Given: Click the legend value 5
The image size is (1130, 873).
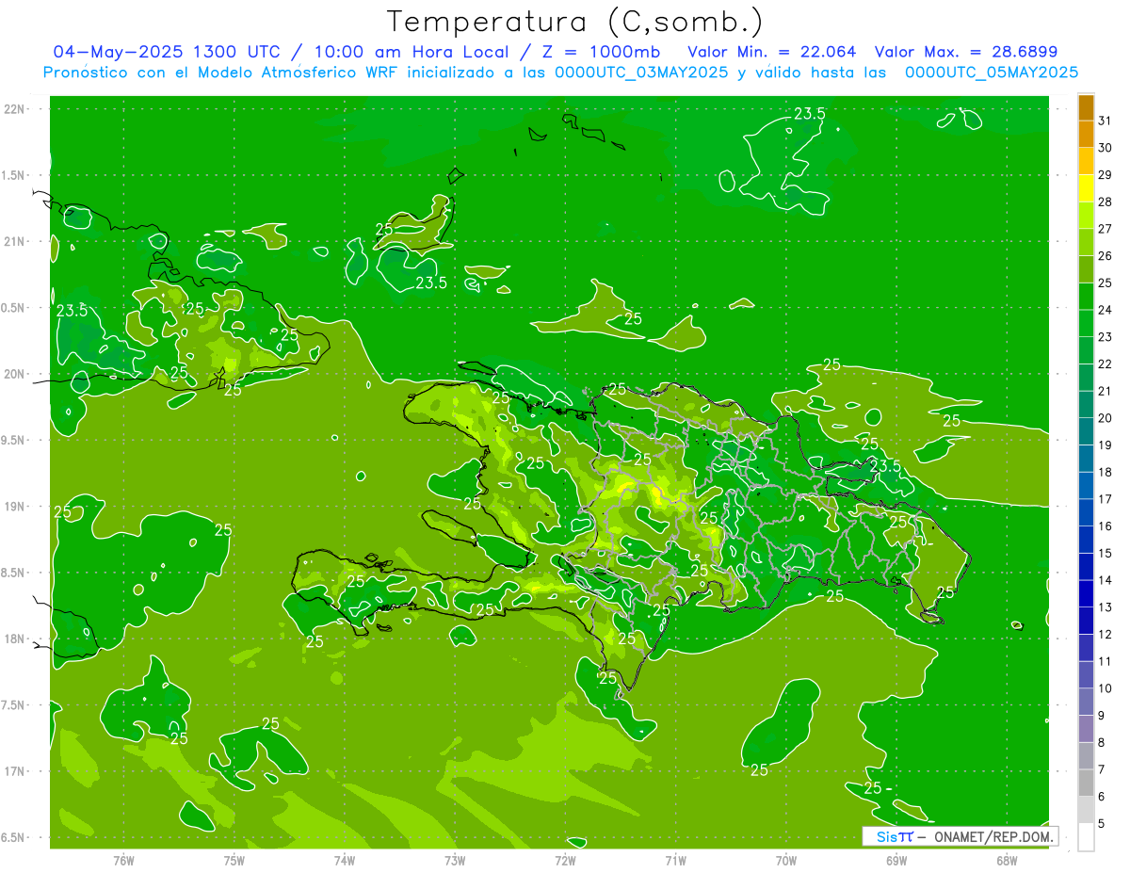Looking at the screenshot, I should coord(1102,824).
